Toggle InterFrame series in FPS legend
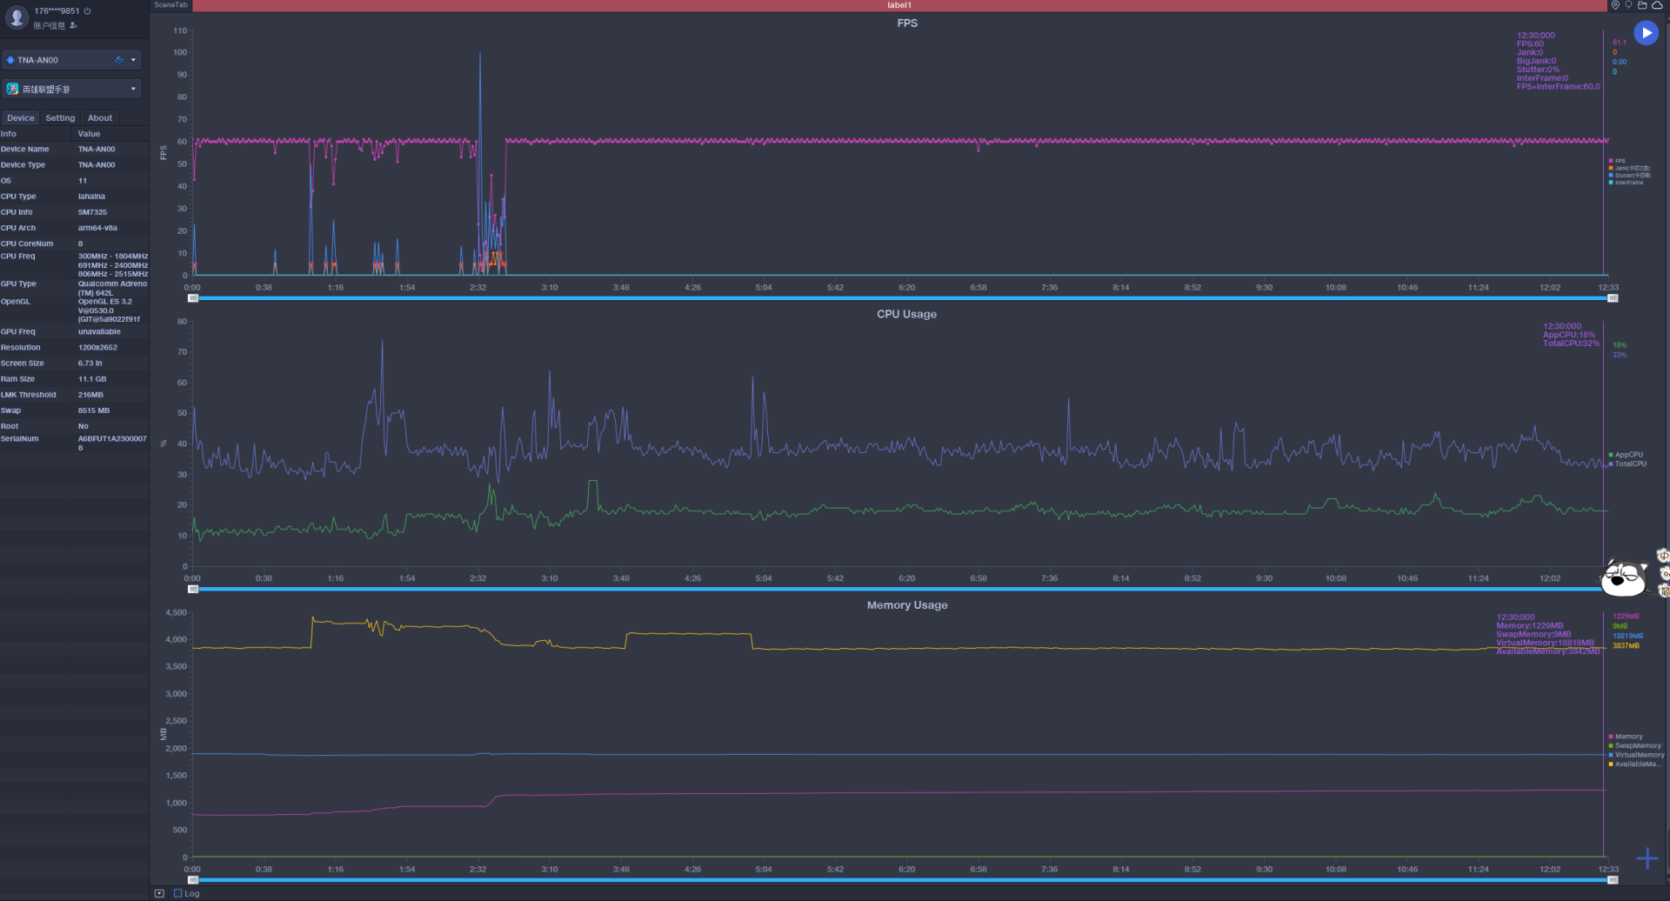 (x=1626, y=183)
